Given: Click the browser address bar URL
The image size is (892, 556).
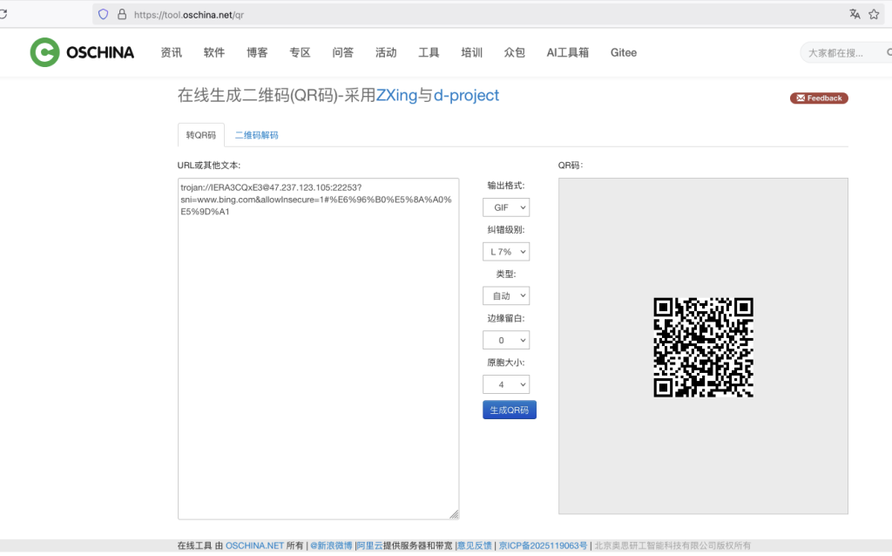Looking at the screenshot, I should pyautogui.click(x=189, y=15).
